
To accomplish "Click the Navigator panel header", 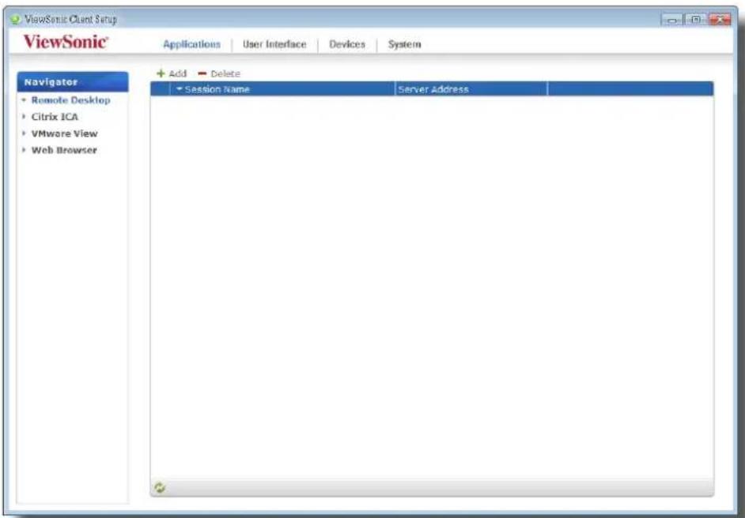I will (73, 82).
